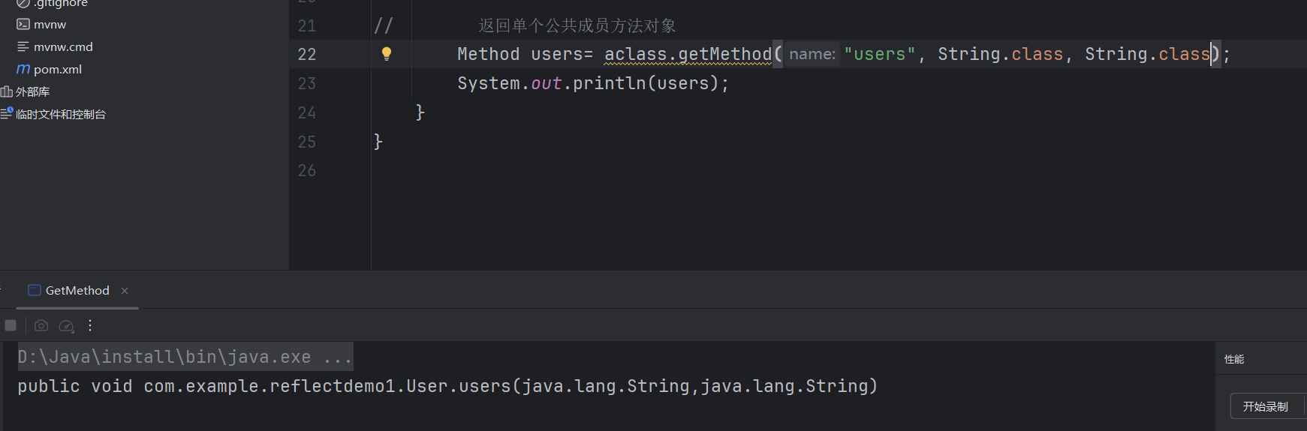Click the camera thread dump icon

(41, 325)
